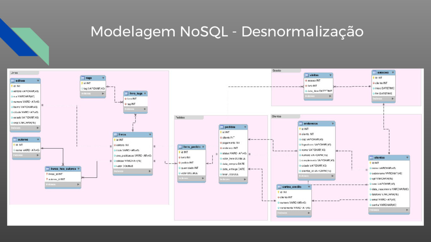
Task: Select 'autores_id INT' row in livros_has_autores
Action: tap(63, 179)
